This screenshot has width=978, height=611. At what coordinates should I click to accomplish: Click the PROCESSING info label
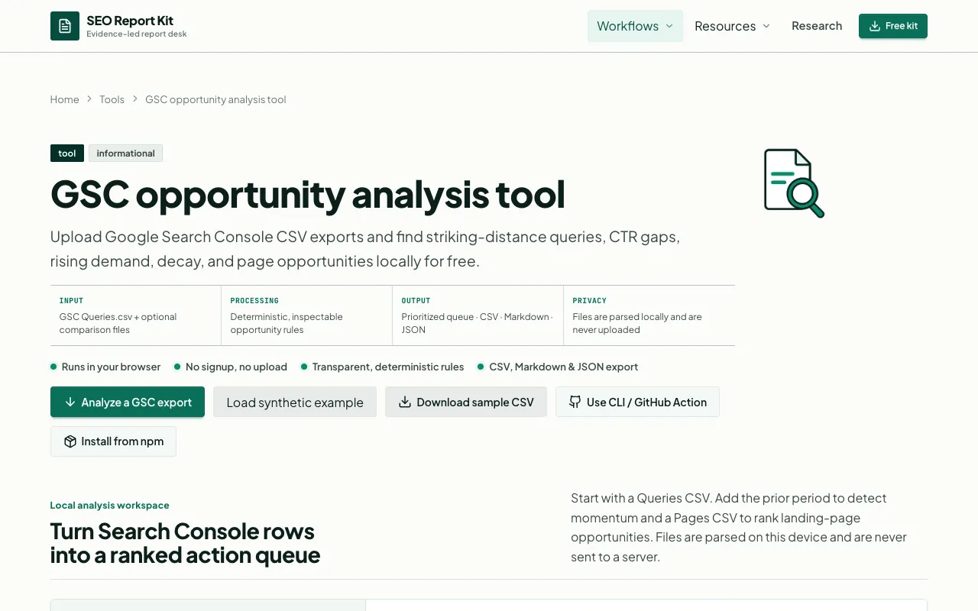(254, 301)
